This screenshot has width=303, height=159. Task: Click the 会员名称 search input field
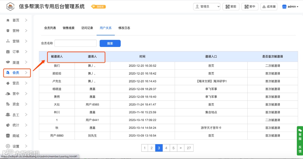75,43
